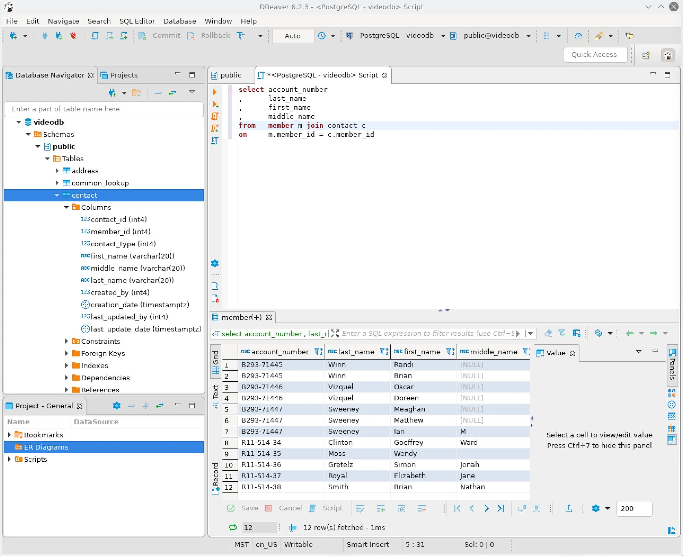Execute SQL statement with the orange arrow icon
The width and height of the screenshot is (683, 556).
tap(214, 92)
